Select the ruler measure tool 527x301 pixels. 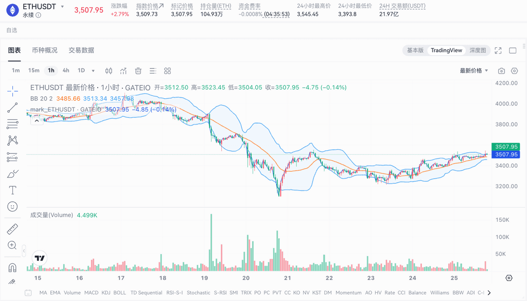(x=12, y=229)
